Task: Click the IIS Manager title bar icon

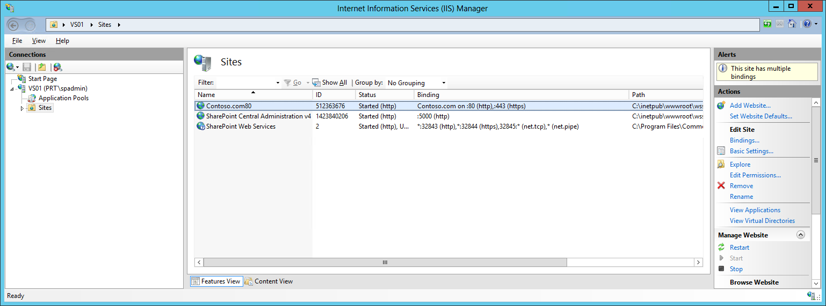Action: [x=10, y=8]
